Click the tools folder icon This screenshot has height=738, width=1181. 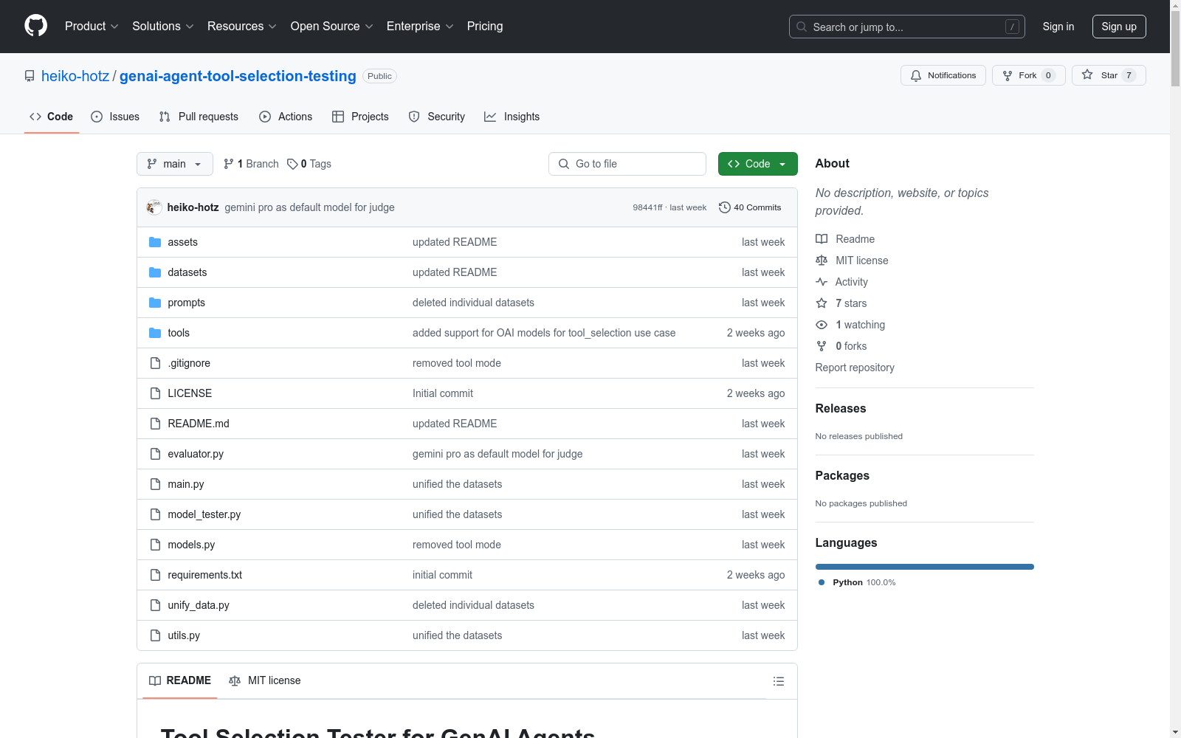click(x=155, y=333)
